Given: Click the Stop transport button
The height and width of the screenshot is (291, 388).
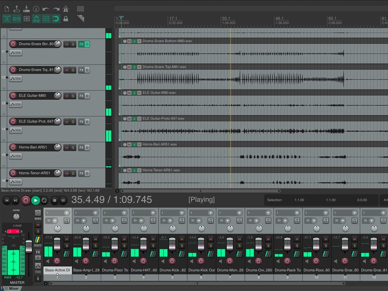Looking at the screenshot, I should point(55,200).
